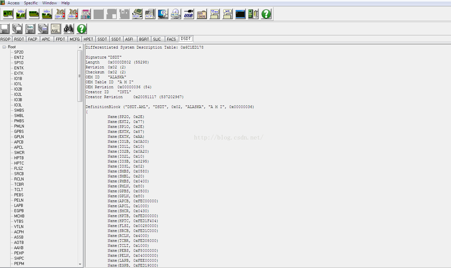
Task: Switch to the ASF! tab
Action: 129,39
